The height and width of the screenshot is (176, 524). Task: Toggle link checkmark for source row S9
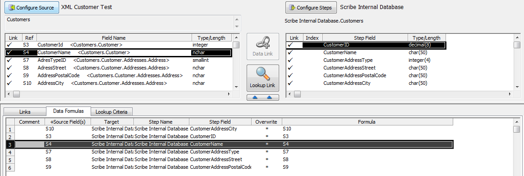(9, 75)
